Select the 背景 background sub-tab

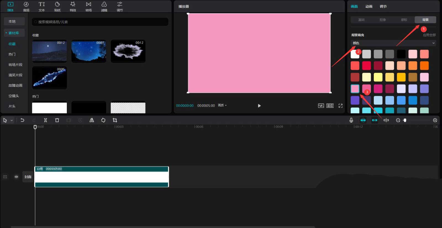click(425, 20)
